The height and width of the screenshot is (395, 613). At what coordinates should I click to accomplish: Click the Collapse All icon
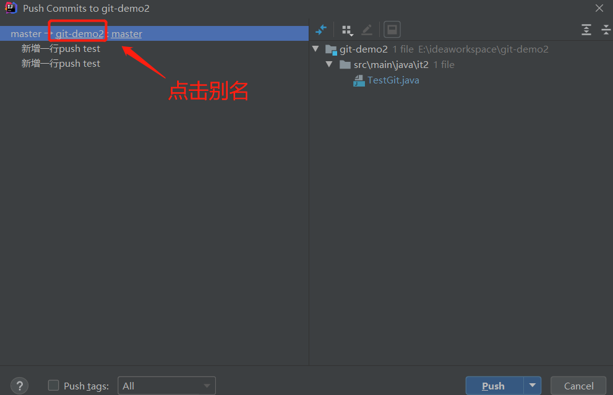coord(606,30)
